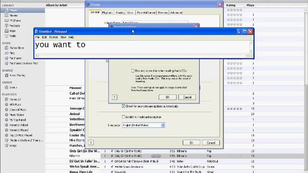Toggle enable full keyboard navigation checkbox
308x173 pixels.
(x=123, y=117)
